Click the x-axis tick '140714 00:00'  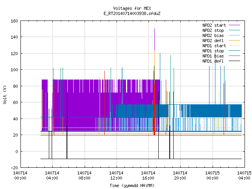coord(20,176)
